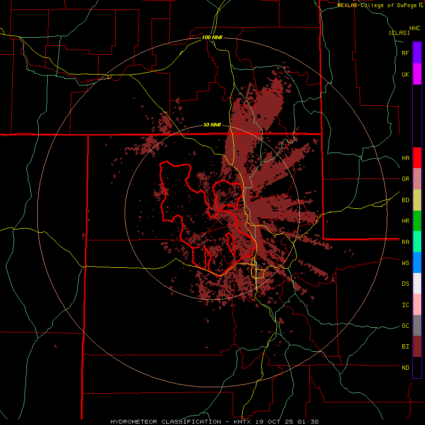
Task: Click the RF purple legend swatch
Action: (x=417, y=53)
